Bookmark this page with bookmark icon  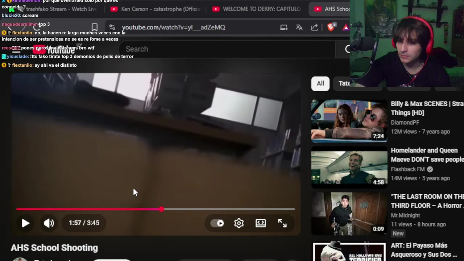coord(95,27)
